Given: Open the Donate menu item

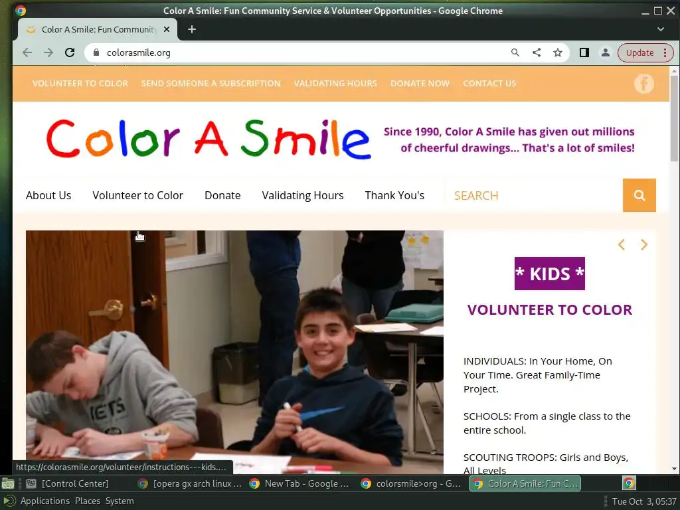Looking at the screenshot, I should (222, 196).
